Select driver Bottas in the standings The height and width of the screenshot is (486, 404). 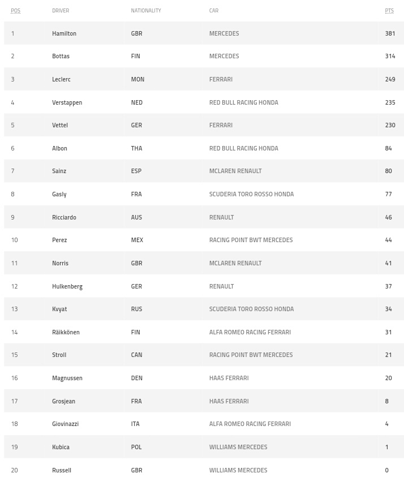coord(61,56)
